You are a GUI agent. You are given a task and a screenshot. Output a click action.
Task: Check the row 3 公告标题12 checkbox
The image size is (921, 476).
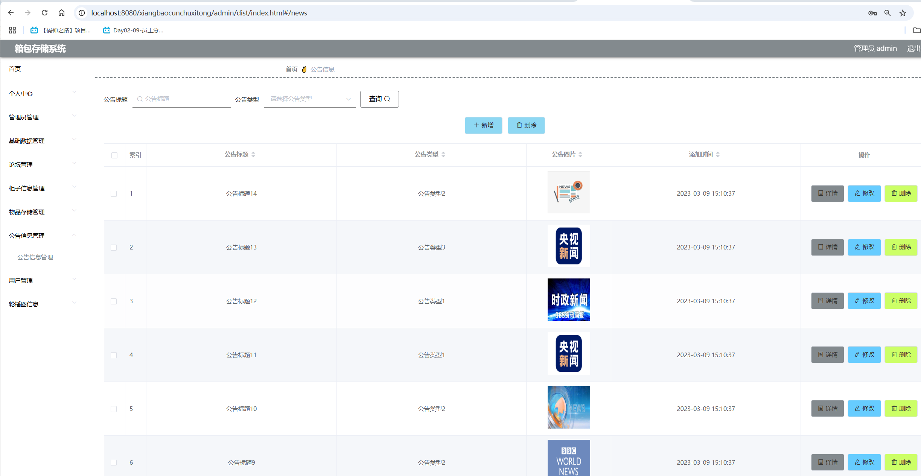(114, 301)
